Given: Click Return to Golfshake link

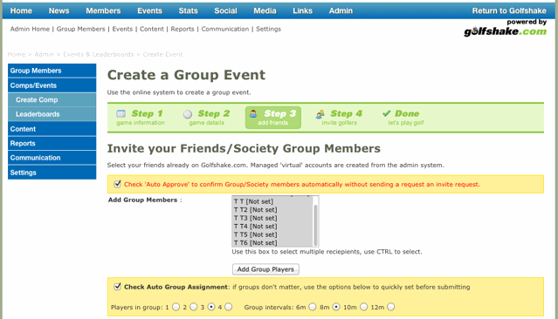Looking at the screenshot, I should [509, 10].
